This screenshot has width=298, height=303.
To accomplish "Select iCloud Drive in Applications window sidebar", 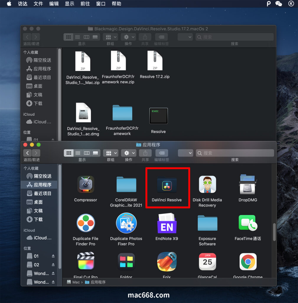I will pos(39,238).
